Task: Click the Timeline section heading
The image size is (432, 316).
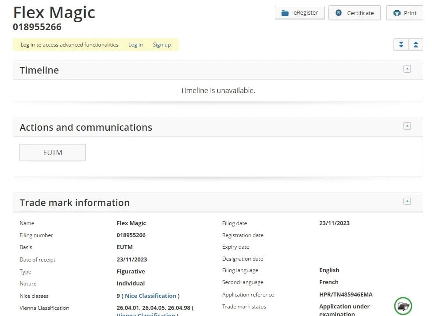Action: [39, 70]
